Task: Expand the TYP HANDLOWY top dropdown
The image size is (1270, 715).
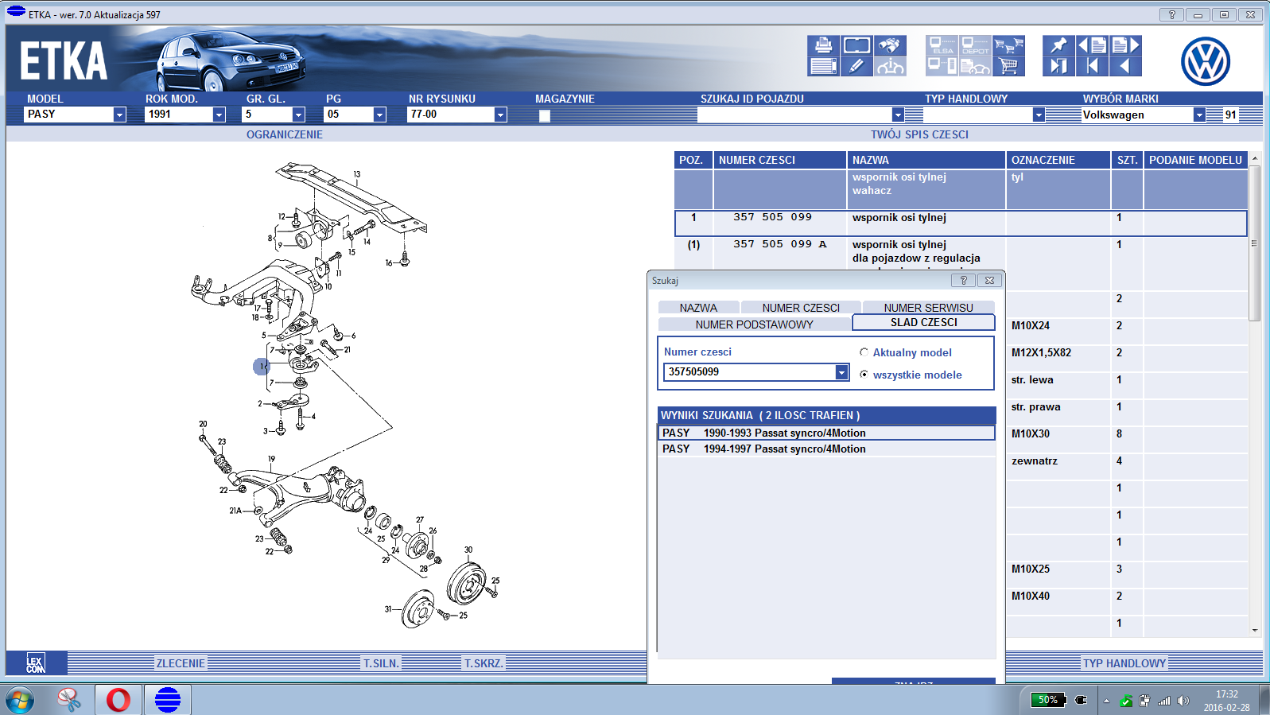Action: point(1039,115)
